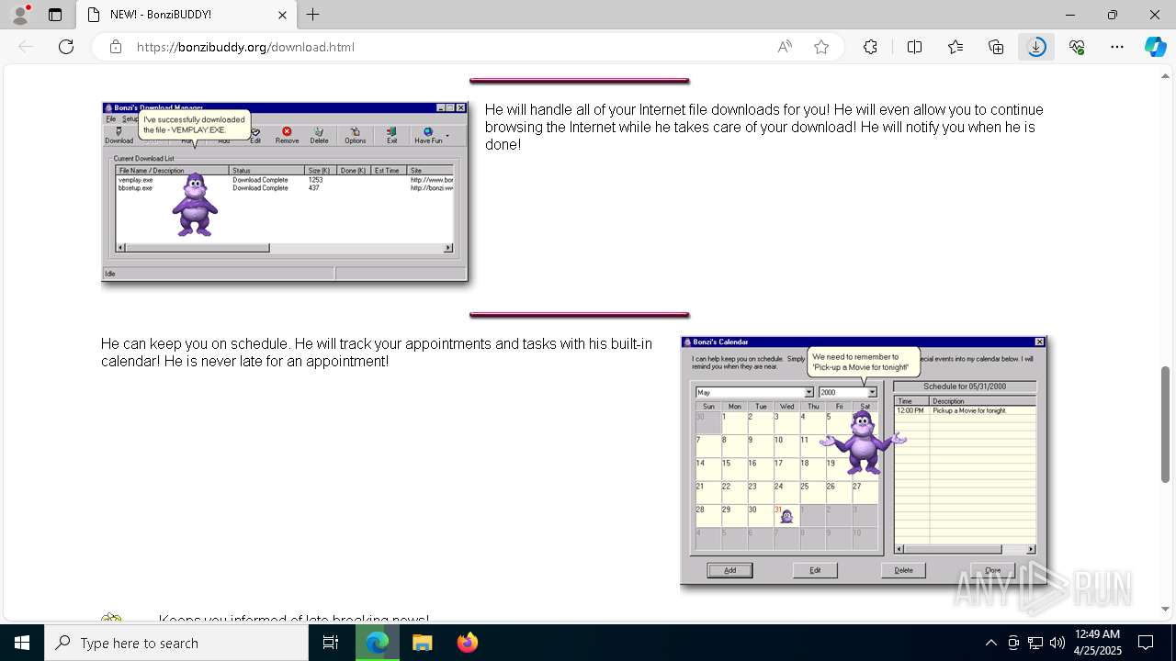Click the scrollbar up arrow
This screenshot has width=1176, height=661.
coord(1166,76)
